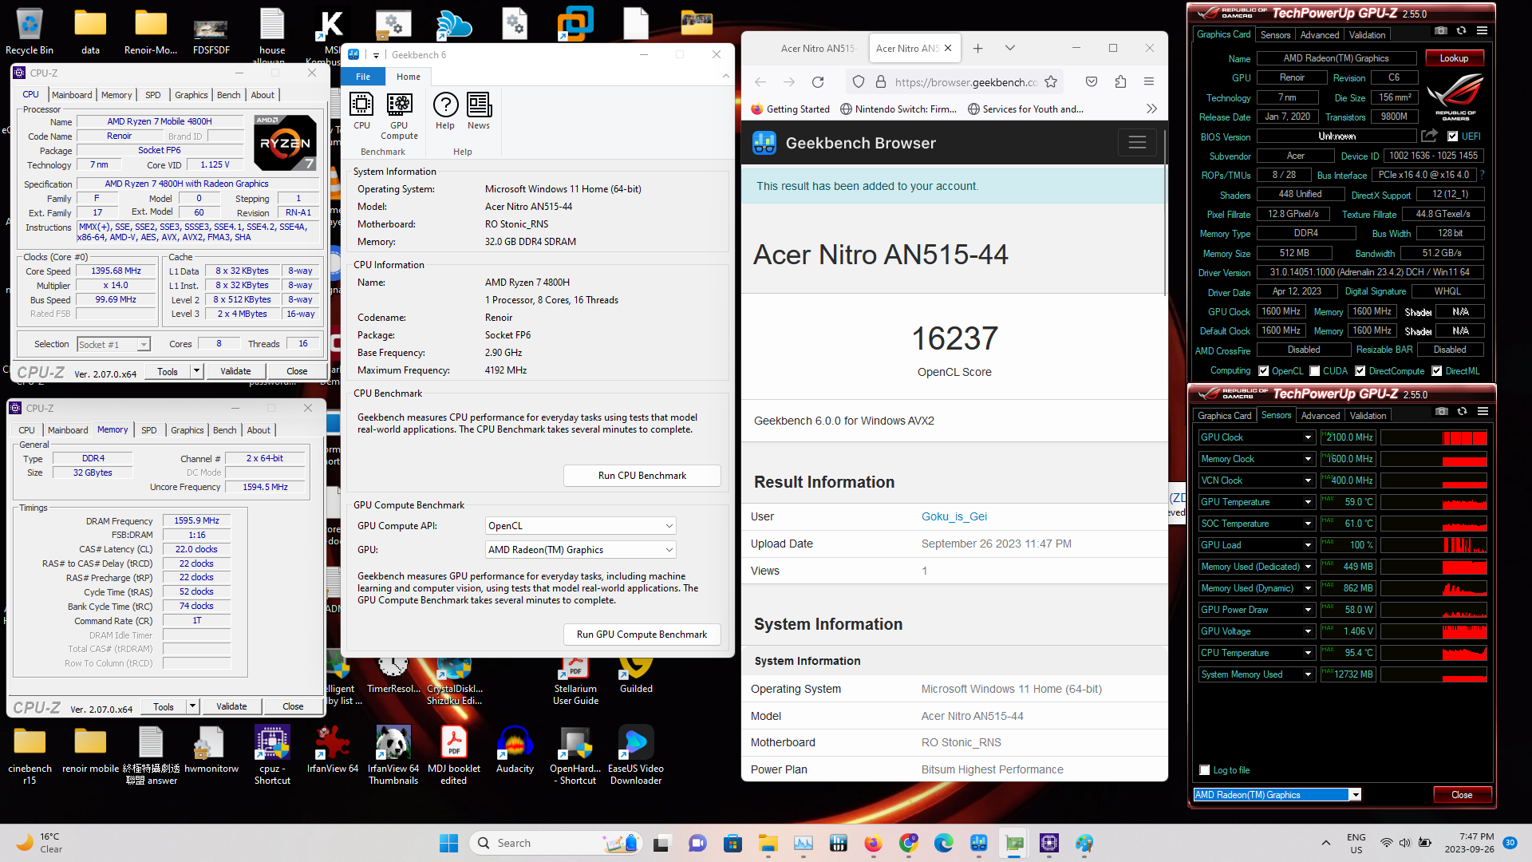
Task: Open Recycle Bin desktop icon
Action: (x=30, y=32)
